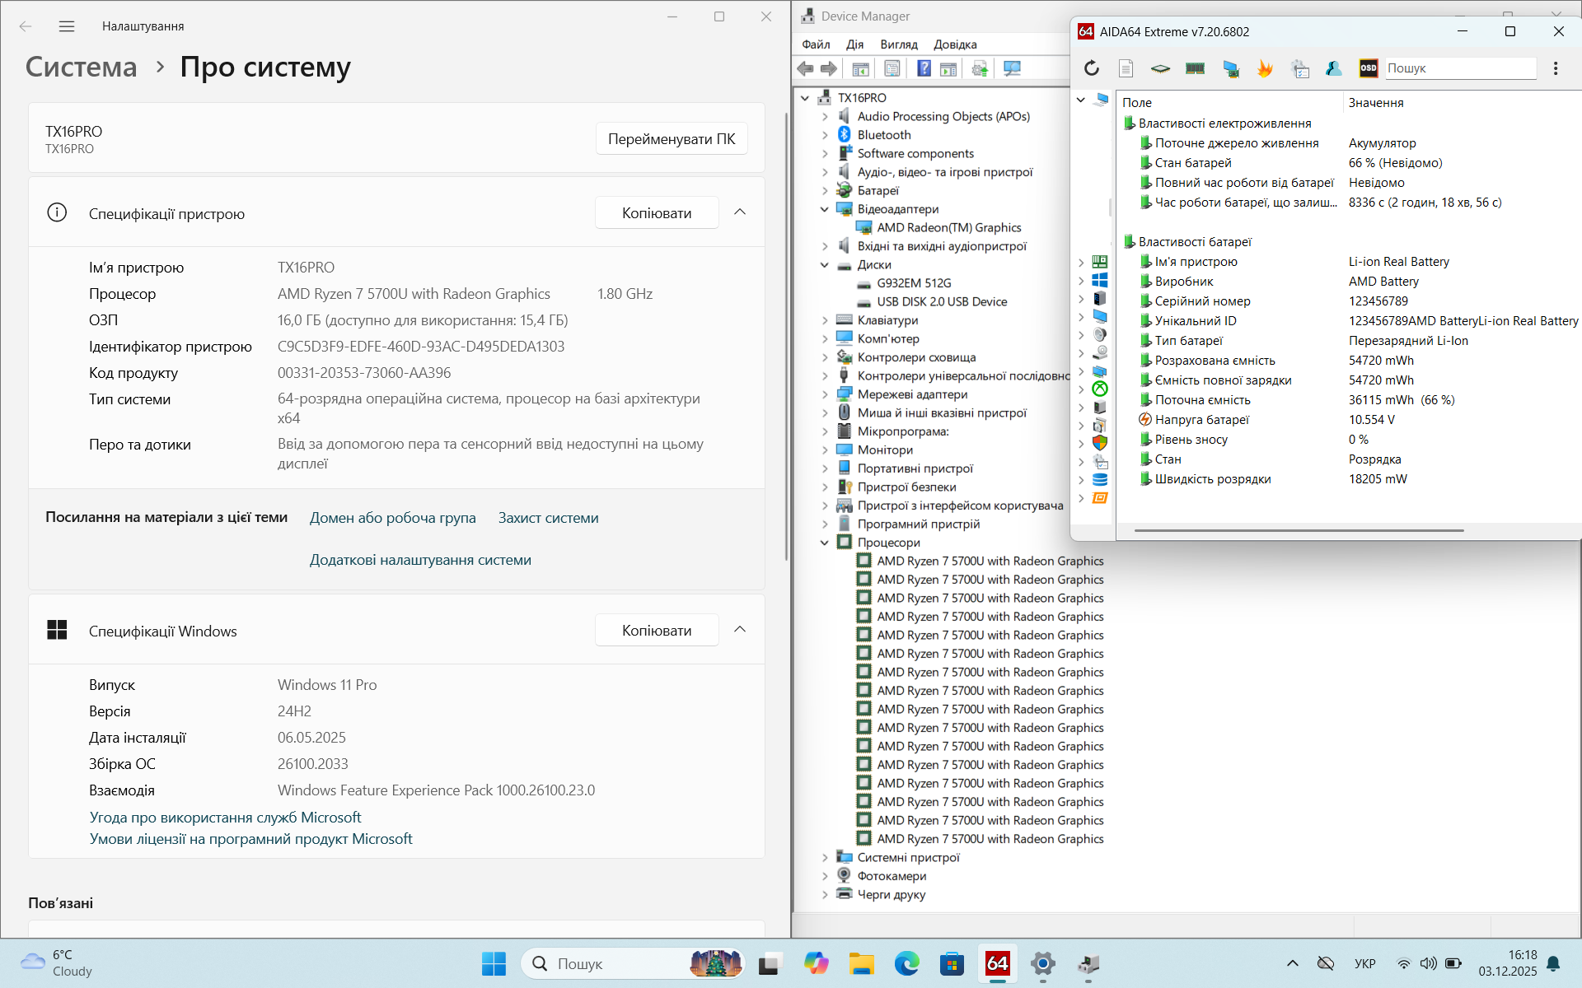Click scan for hardware changes monitor icon
Screen dimensions: 1582x988
pos(1012,68)
